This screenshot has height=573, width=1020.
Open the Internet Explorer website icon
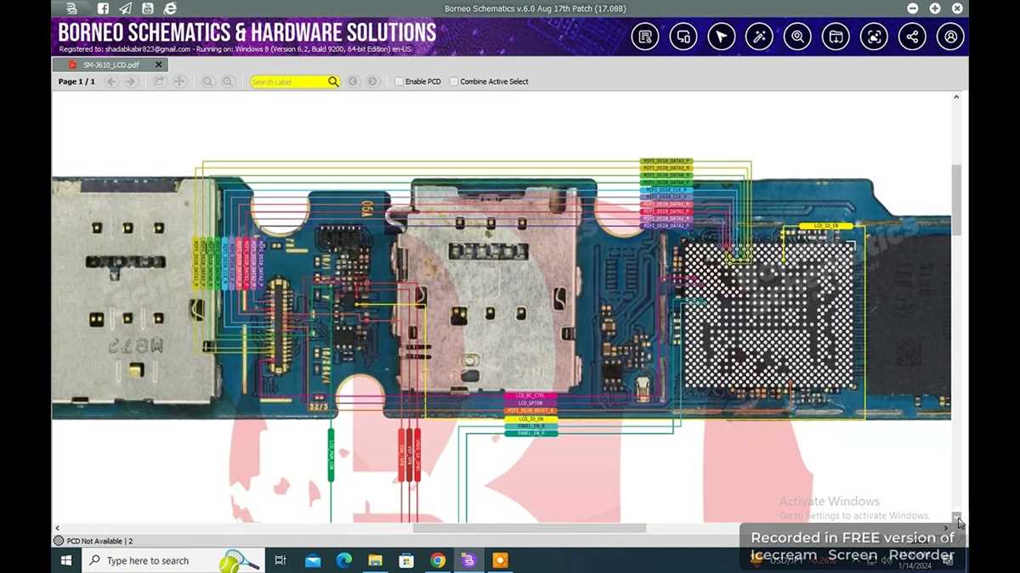point(170,8)
